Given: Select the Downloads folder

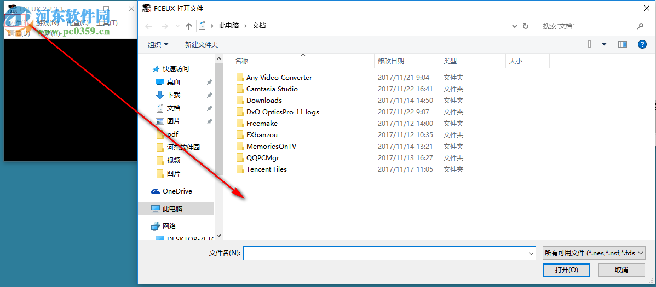Looking at the screenshot, I should [264, 100].
